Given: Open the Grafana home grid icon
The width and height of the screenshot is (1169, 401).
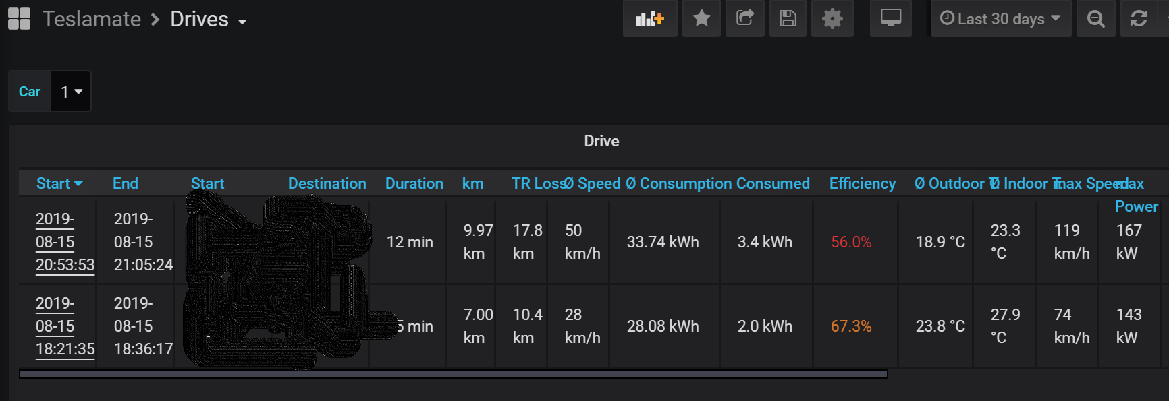Looking at the screenshot, I should pyautogui.click(x=20, y=19).
